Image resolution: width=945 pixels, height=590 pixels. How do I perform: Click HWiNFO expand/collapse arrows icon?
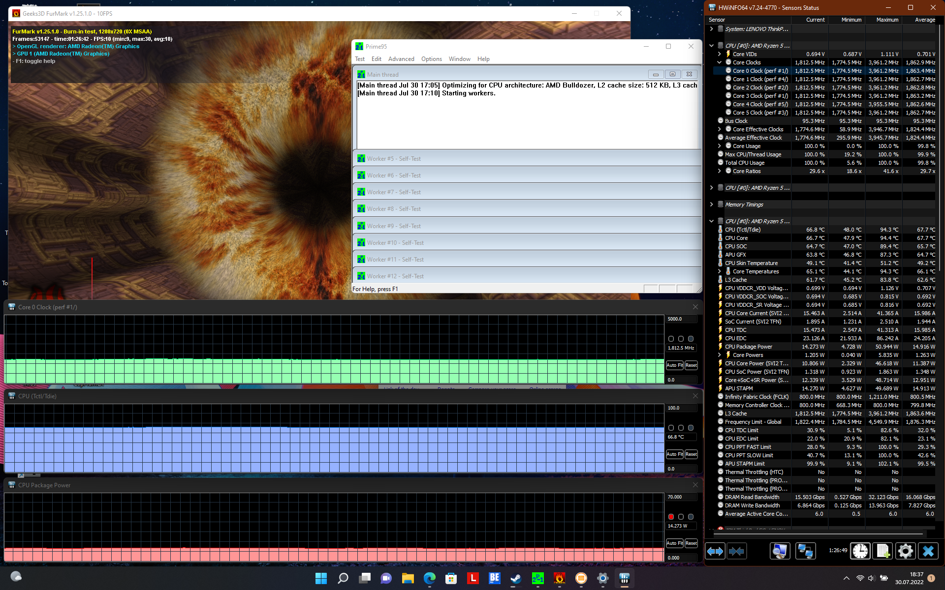tap(715, 551)
